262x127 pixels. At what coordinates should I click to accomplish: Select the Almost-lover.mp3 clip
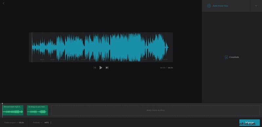click(13, 110)
